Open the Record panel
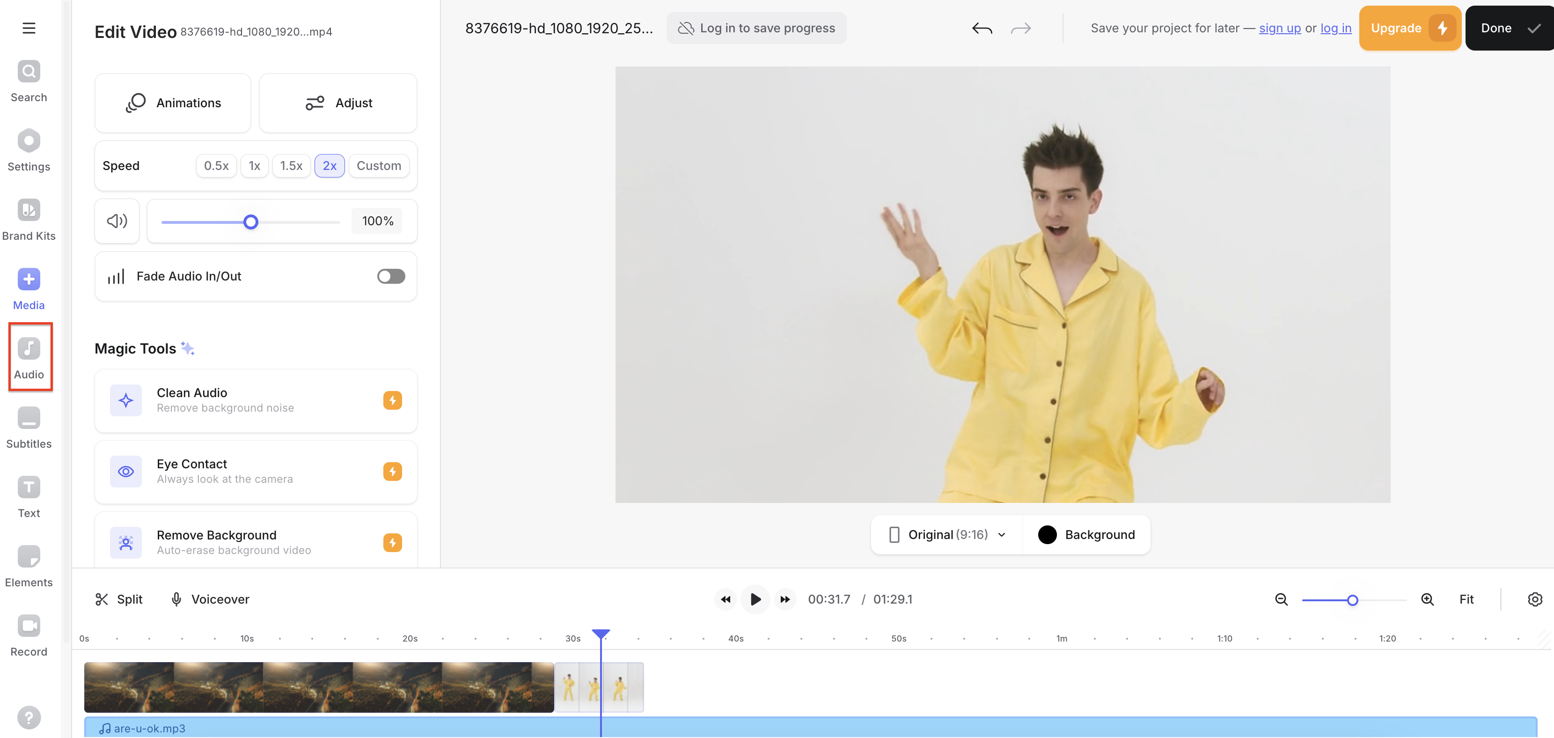This screenshot has height=738, width=1554. click(29, 634)
